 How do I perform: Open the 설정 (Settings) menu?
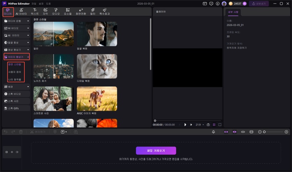(x=41, y=4)
